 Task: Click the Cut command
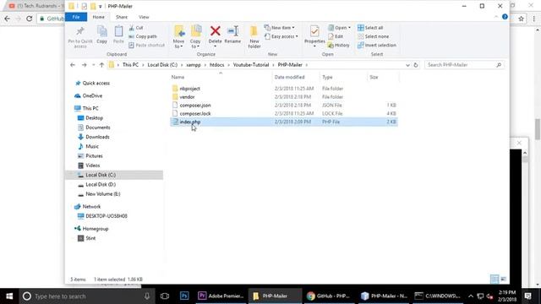(136, 28)
